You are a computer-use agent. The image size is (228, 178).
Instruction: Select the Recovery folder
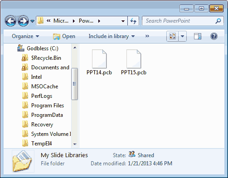(42, 125)
